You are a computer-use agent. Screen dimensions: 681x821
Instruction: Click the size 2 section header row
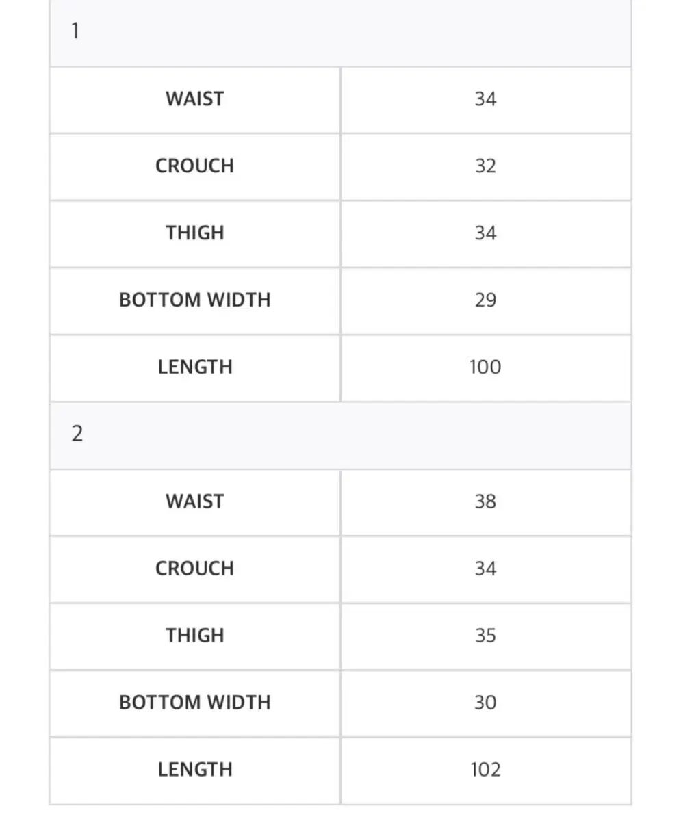[x=340, y=434]
